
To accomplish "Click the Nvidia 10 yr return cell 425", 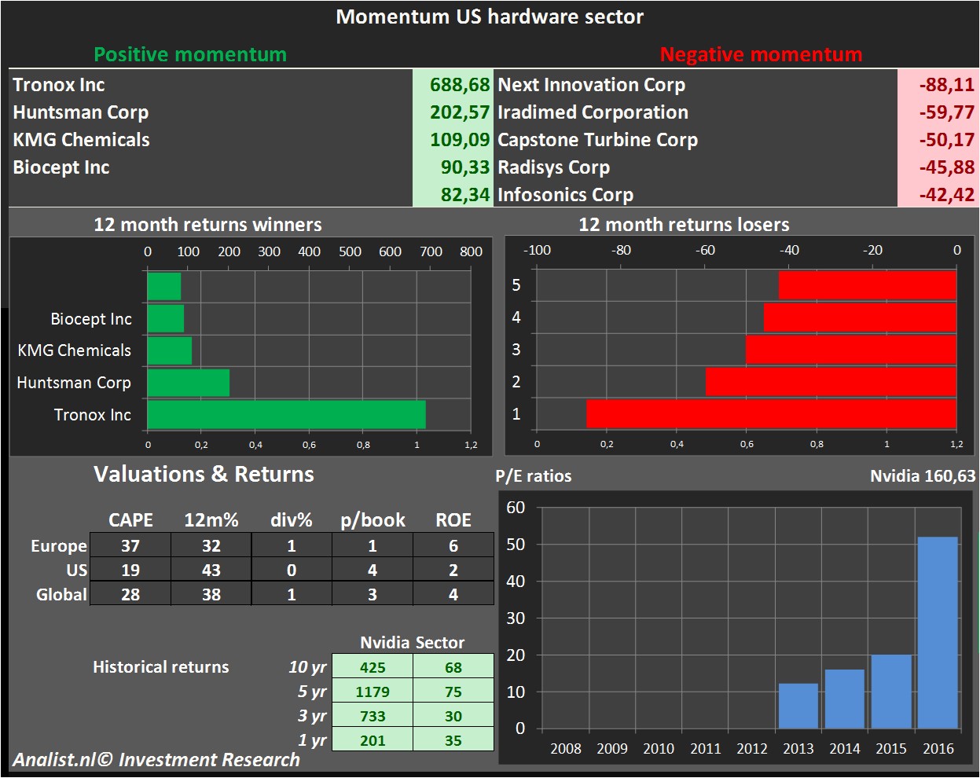I will point(373,667).
